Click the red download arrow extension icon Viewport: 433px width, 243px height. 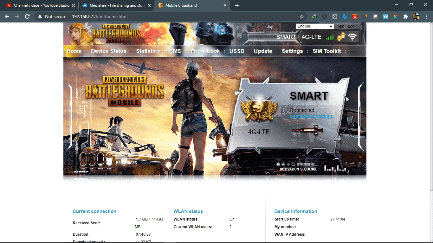point(355,16)
